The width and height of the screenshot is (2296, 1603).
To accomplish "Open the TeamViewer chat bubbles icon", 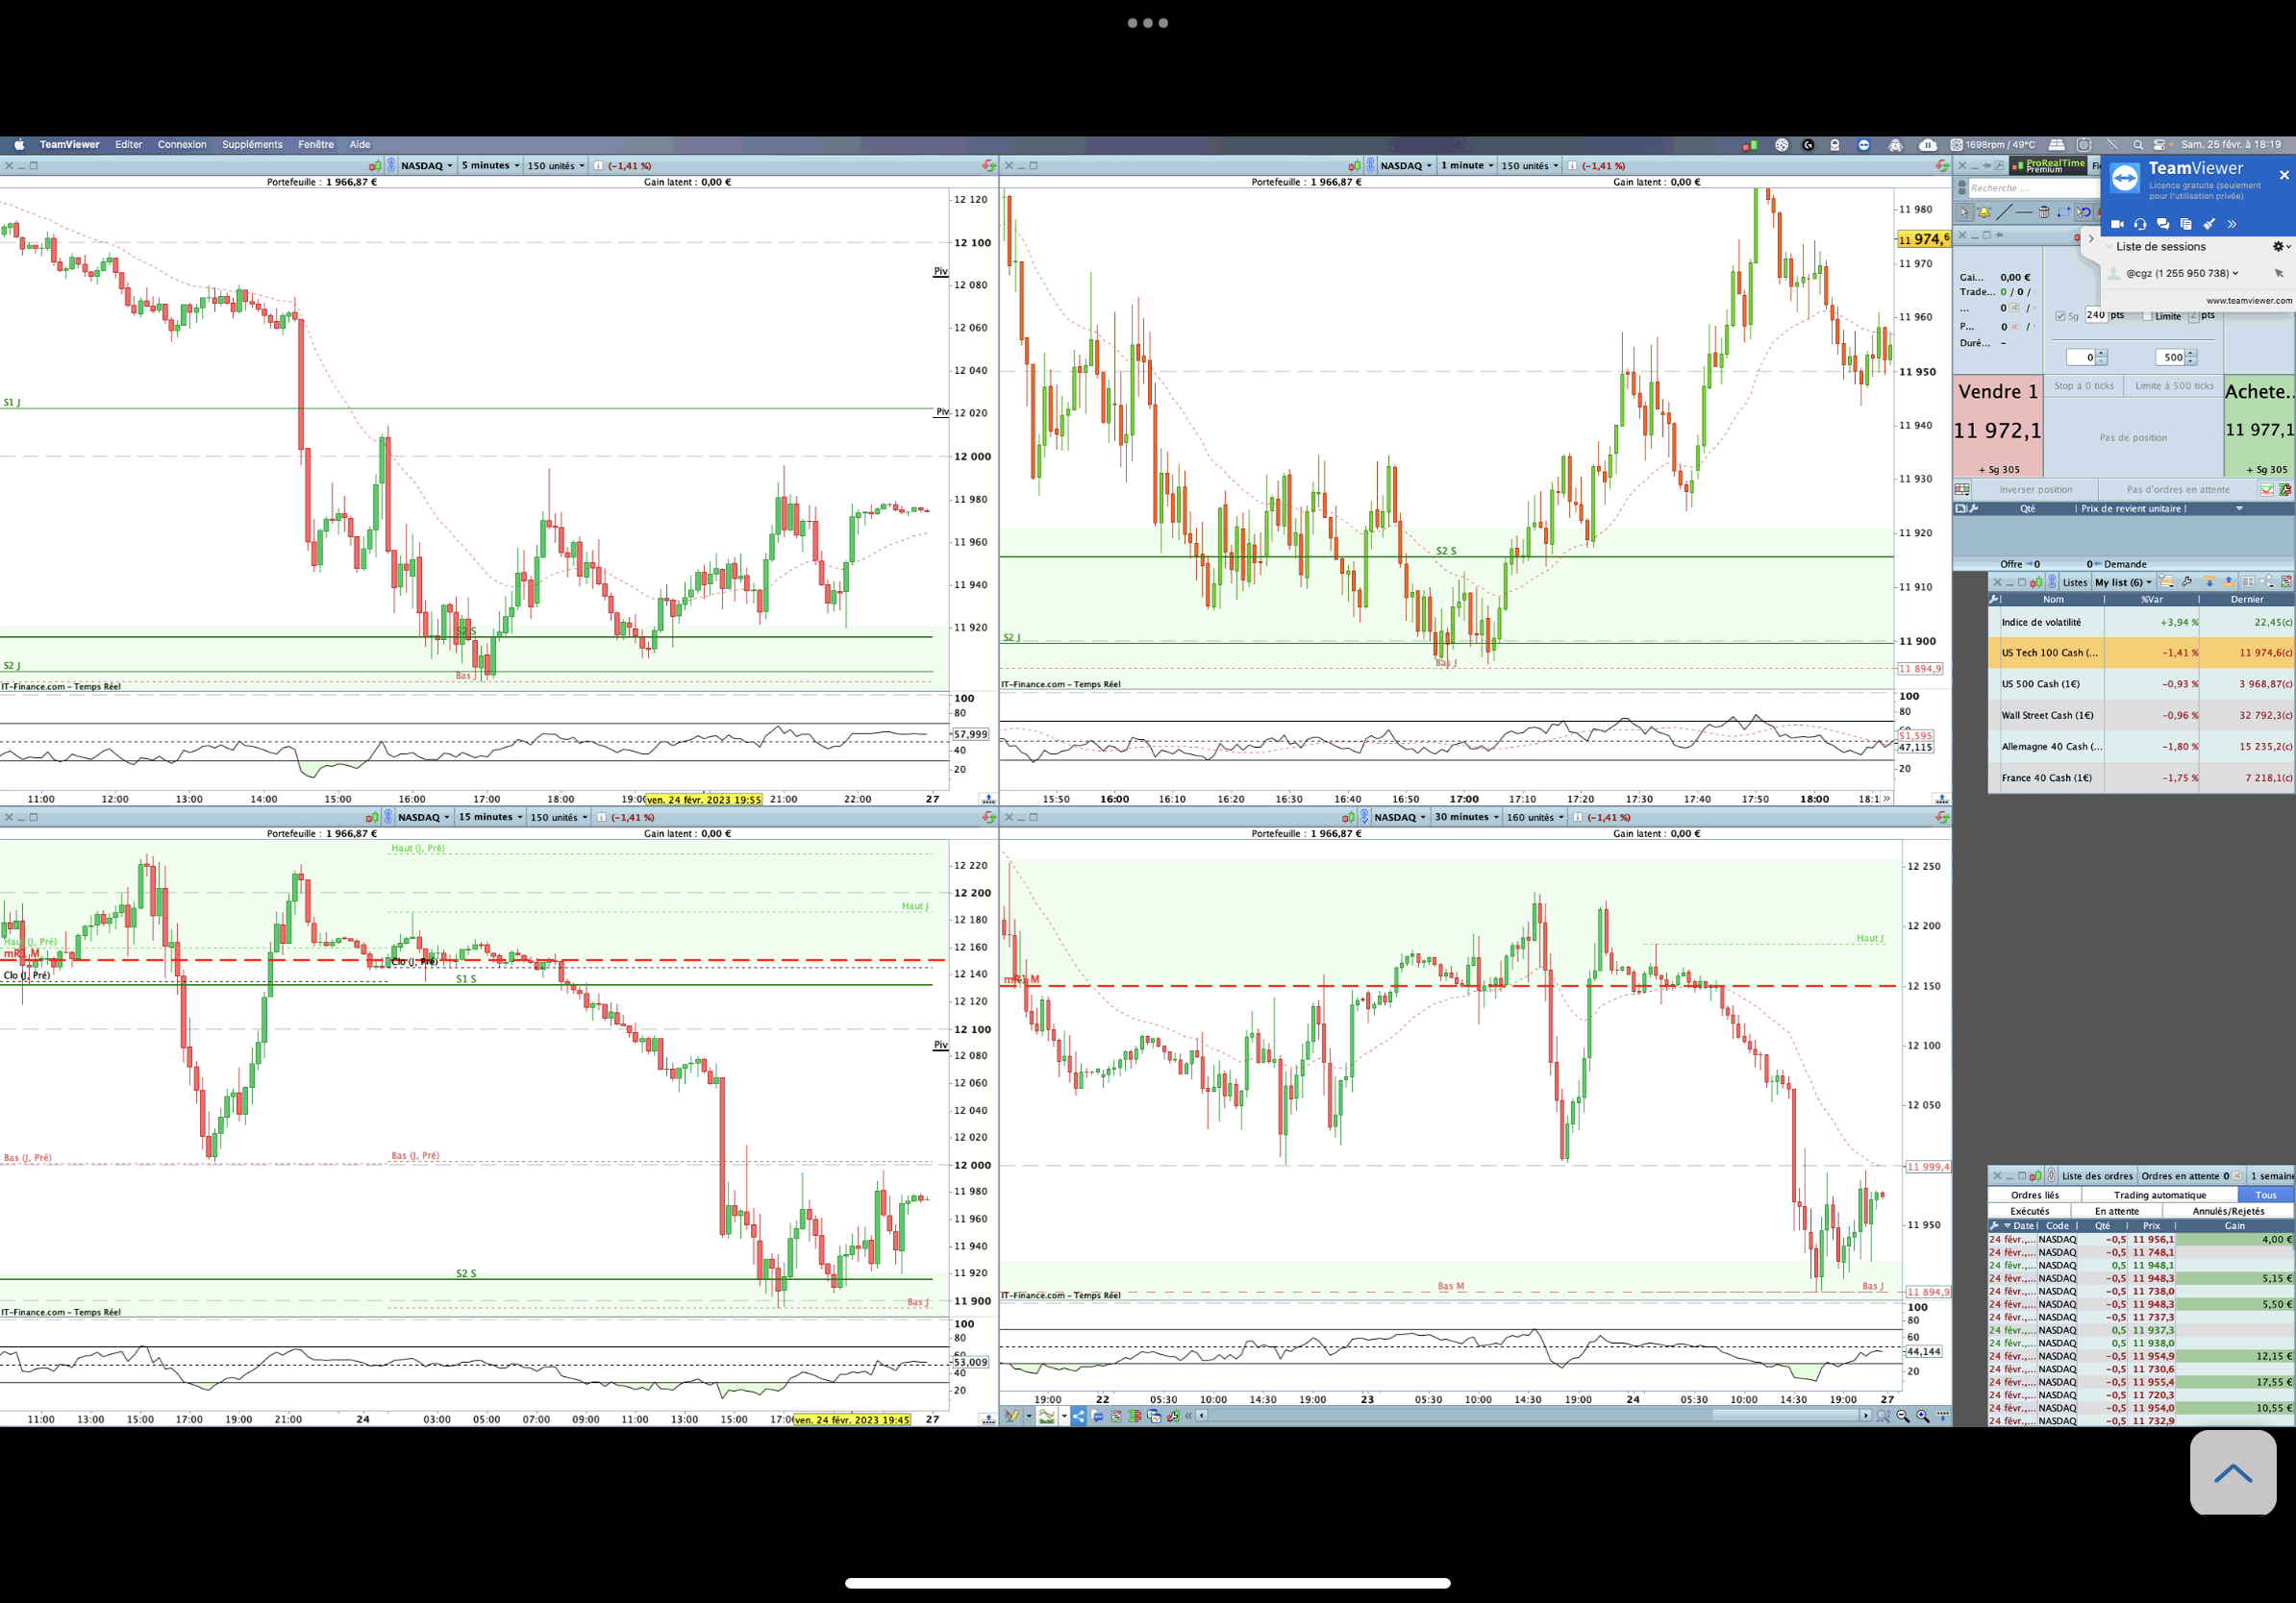I will (2163, 224).
